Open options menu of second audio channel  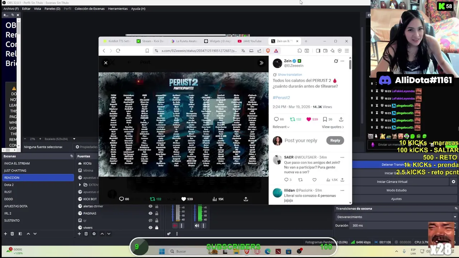coord(203,226)
